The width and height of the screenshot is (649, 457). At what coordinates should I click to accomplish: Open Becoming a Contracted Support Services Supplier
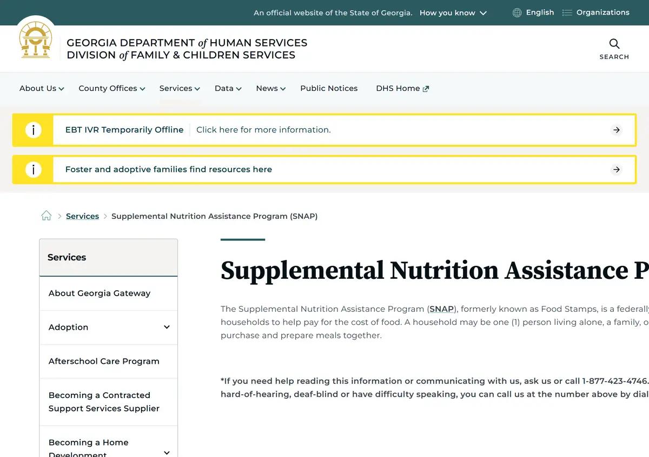(x=104, y=402)
